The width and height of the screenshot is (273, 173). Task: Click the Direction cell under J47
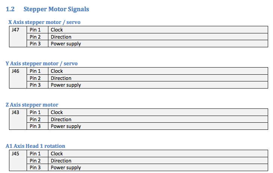click(158, 37)
